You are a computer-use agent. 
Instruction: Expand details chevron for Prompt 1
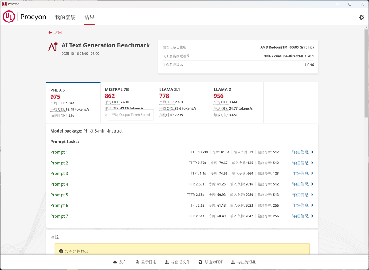(312, 152)
